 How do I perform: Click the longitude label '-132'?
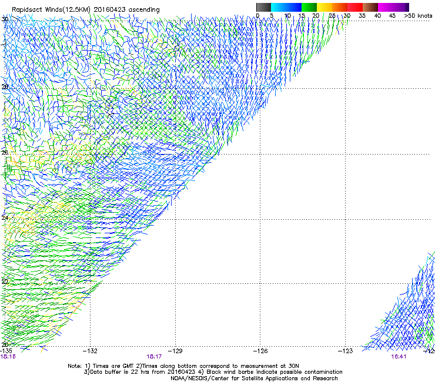(x=90, y=351)
